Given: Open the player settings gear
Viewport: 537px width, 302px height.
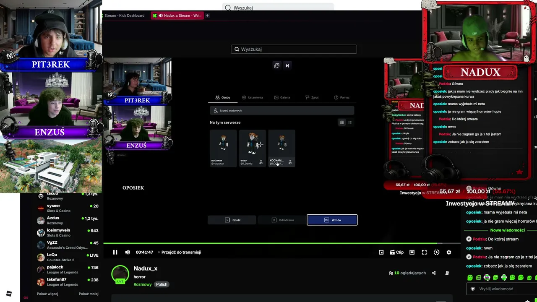Looking at the screenshot, I should (449, 252).
